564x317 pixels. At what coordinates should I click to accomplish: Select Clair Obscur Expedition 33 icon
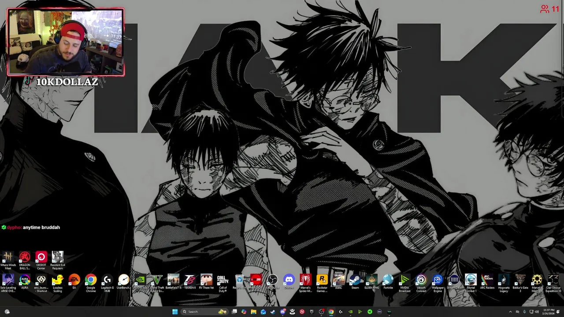[553, 283]
